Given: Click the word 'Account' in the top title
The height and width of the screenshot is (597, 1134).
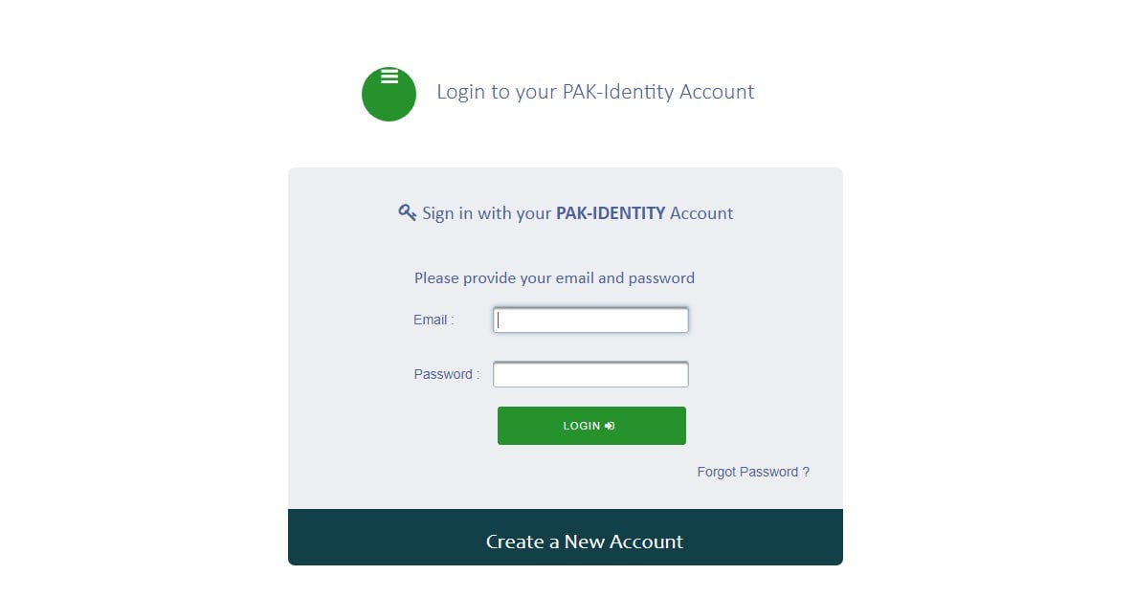Looking at the screenshot, I should (717, 92).
